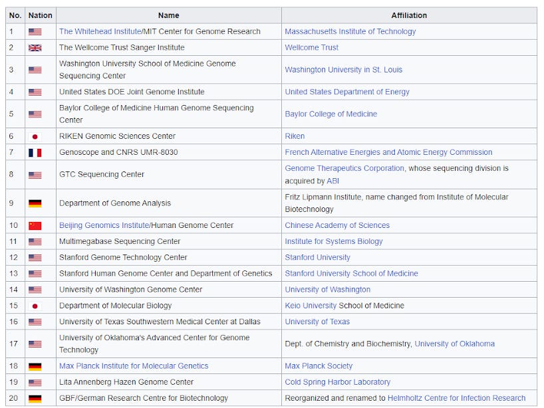Viewport: 544px width, 408px height.
Task: Visit the Baylor College of Medicine link
Action: pos(331,114)
